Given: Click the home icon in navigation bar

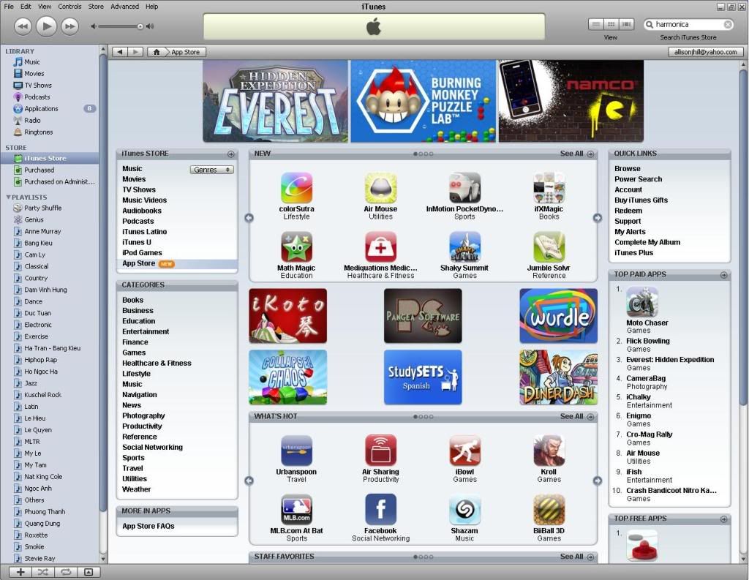Looking at the screenshot, I should (x=156, y=52).
